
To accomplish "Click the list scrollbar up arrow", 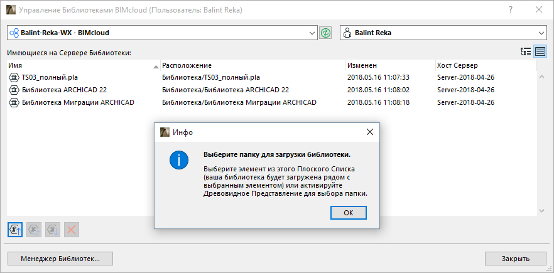I will pyautogui.click(x=541, y=77).
